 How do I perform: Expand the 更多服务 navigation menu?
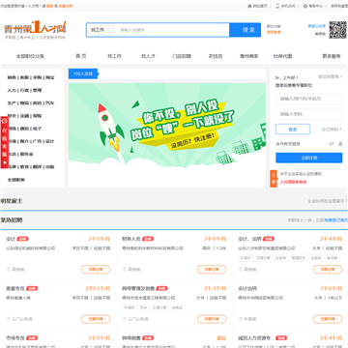[332, 56]
